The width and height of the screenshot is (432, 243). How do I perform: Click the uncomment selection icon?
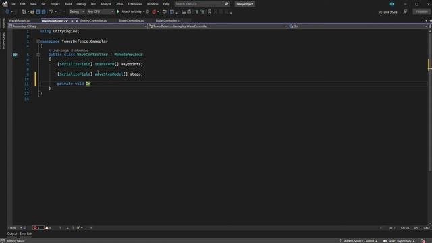click(x=202, y=12)
